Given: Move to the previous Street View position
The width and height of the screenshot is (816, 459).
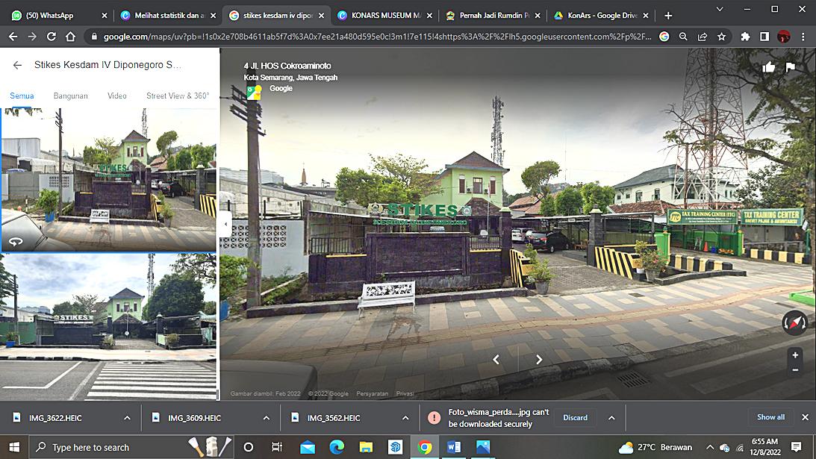Looking at the screenshot, I should 496,360.
